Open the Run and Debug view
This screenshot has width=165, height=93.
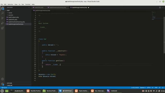[x=2, y=23]
